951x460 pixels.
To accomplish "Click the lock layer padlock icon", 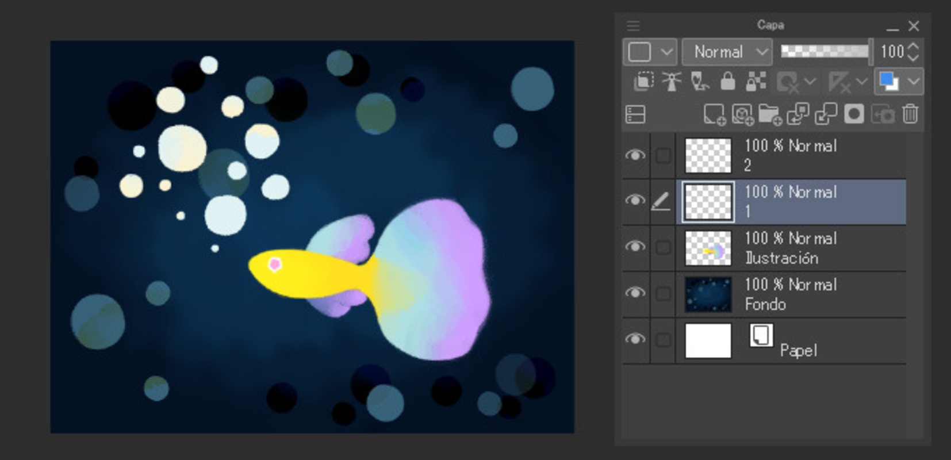I will pyautogui.click(x=727, y=82).
